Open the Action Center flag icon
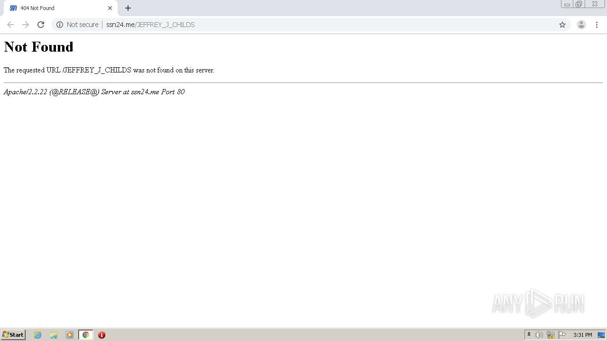This screenshot has width=607, height=341. coord(562,335)
